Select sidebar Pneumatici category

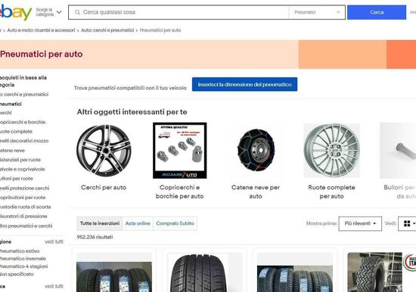(x=11, y=104)
